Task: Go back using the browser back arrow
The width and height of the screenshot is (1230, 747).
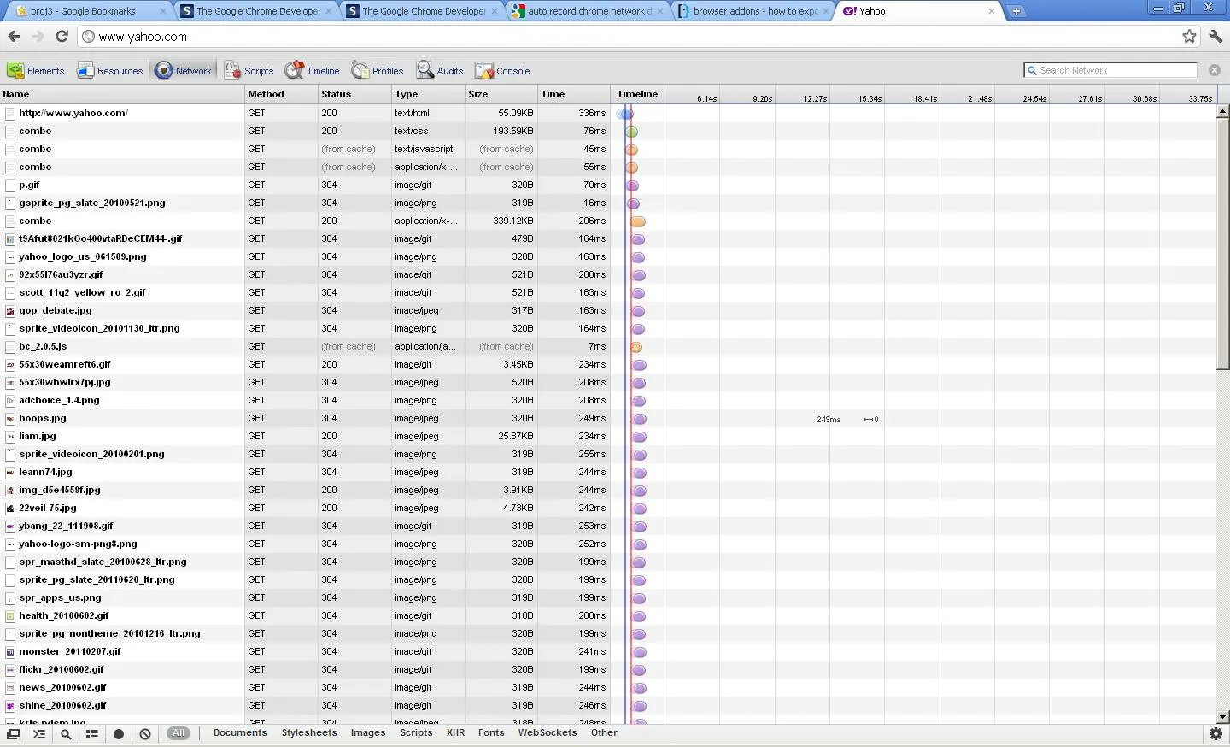Action: pyautogui.click(x=14, y=37)
